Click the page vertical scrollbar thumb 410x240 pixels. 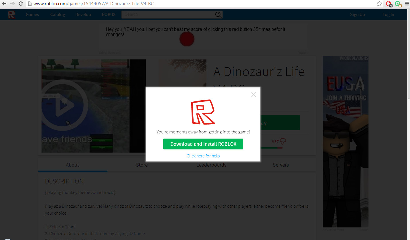(408, 54)
